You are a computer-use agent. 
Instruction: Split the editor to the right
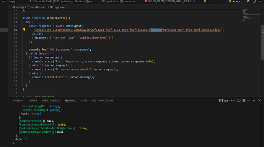254,2
